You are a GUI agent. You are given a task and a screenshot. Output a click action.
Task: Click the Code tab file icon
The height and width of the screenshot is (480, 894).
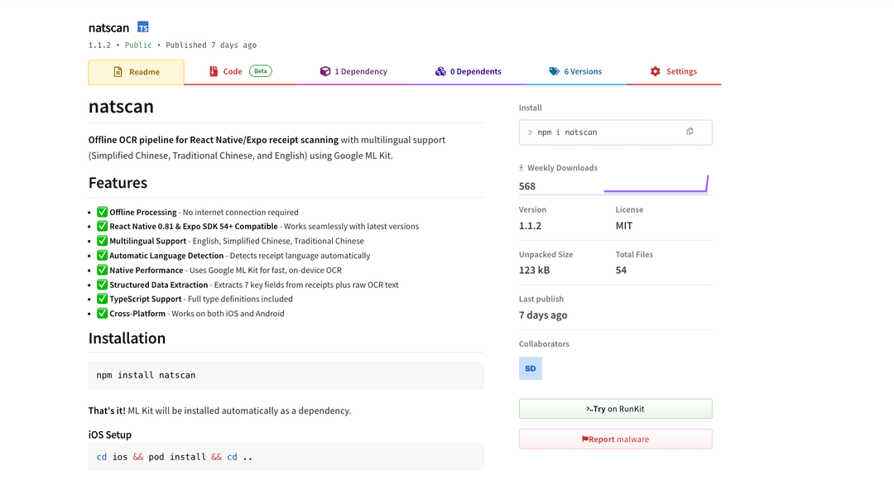click(214, 71)
